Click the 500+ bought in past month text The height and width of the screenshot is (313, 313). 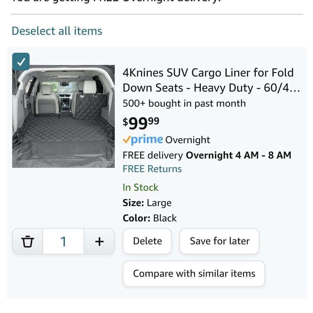click(184, 103)
